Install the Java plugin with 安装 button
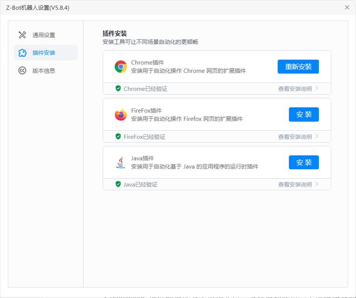 tap(303, 162)
